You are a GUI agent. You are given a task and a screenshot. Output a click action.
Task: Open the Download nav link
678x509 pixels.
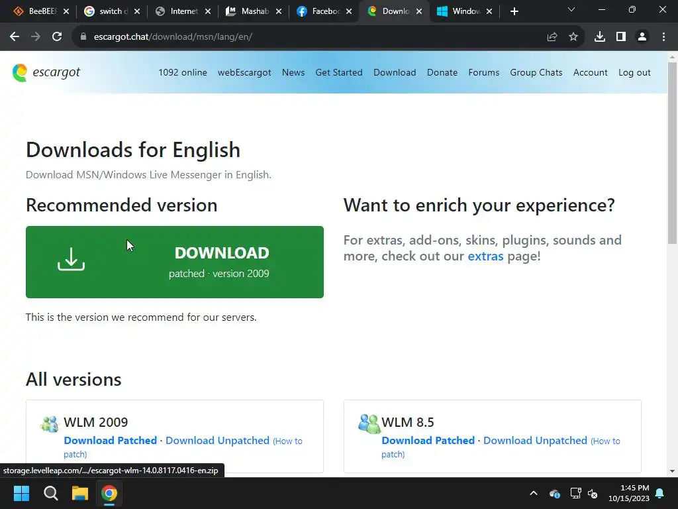point(395,73)
